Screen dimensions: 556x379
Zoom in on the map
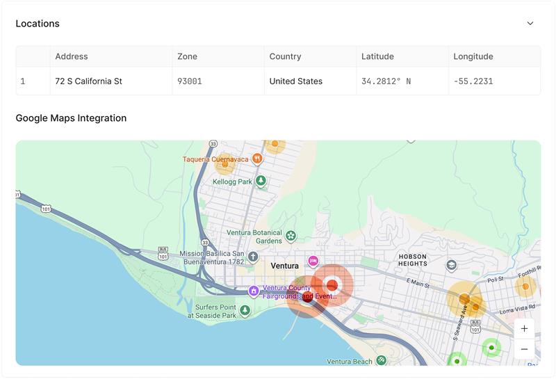pyautogui.click(x=524, y=329)
